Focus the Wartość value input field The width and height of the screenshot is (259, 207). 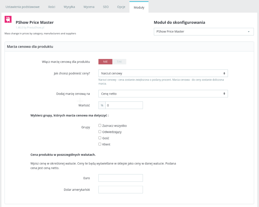124,105
